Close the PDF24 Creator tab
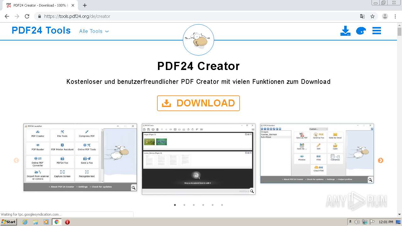The image size is (402, 226). click(x=73, y=5)
